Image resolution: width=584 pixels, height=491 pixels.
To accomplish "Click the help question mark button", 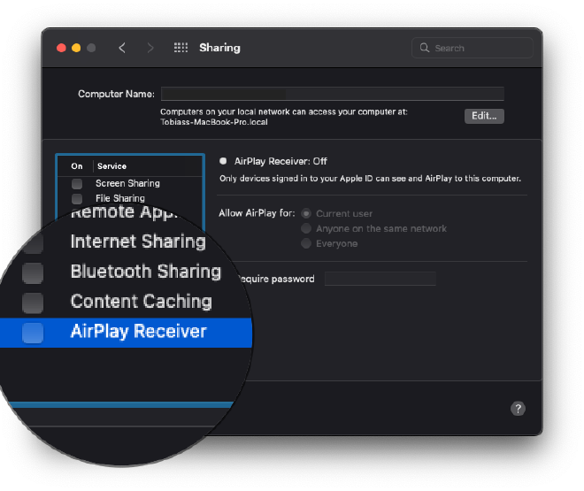I will (x=519, y=408).
